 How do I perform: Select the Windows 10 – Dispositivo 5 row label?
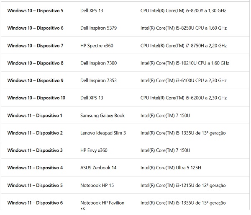pyautogui.click(x=36, y=10)
